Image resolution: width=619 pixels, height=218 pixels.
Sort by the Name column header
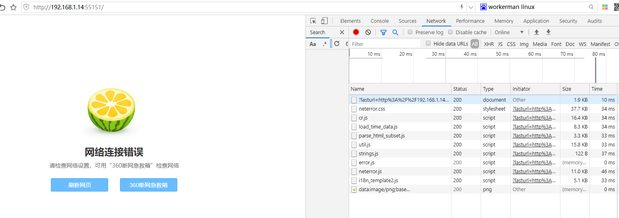[400, 89]
